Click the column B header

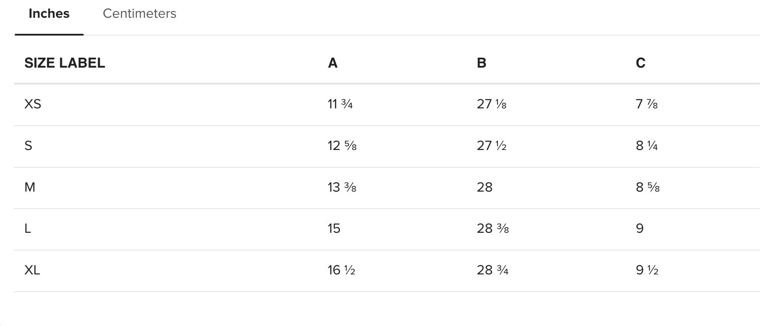pos(481,63)
